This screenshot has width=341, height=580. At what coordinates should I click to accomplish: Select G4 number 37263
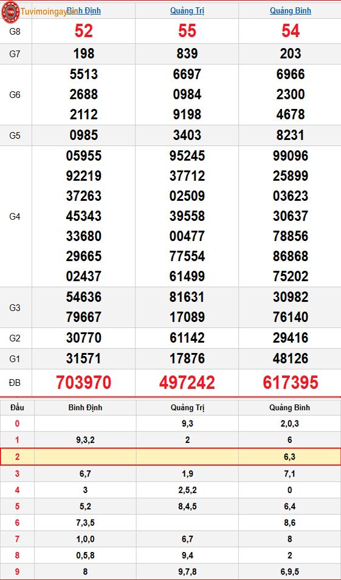point(84,196)
